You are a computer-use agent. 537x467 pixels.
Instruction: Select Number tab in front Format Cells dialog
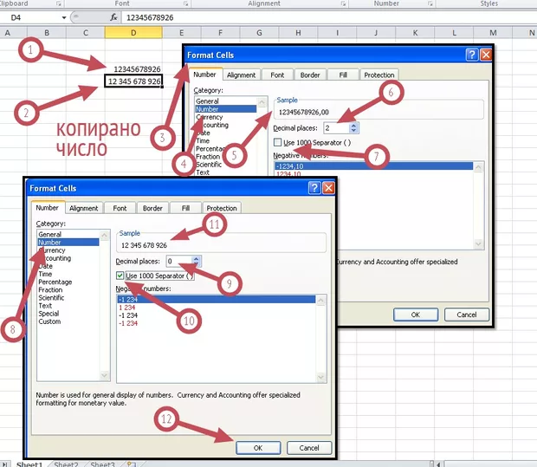(x=48, y=208)
